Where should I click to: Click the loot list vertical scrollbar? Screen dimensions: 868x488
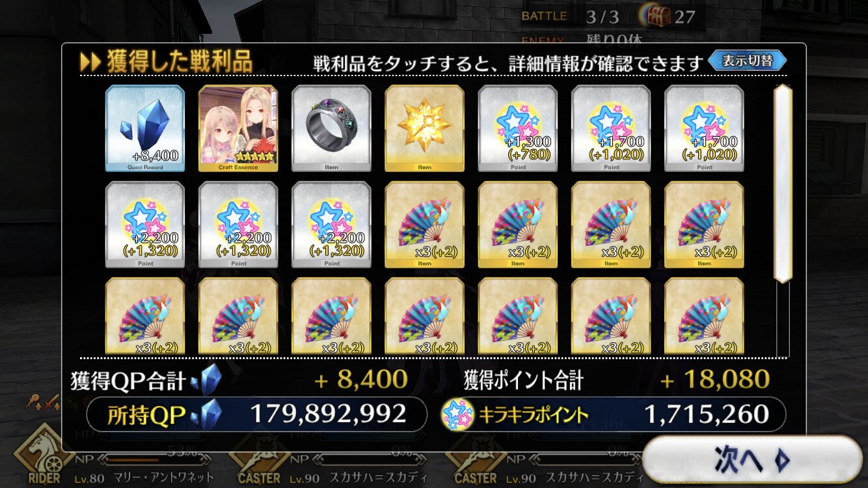pos(782,184)
